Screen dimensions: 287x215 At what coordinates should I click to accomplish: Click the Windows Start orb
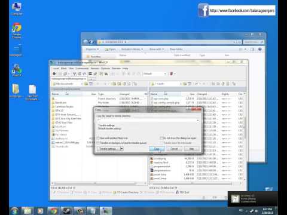(14, 211)
